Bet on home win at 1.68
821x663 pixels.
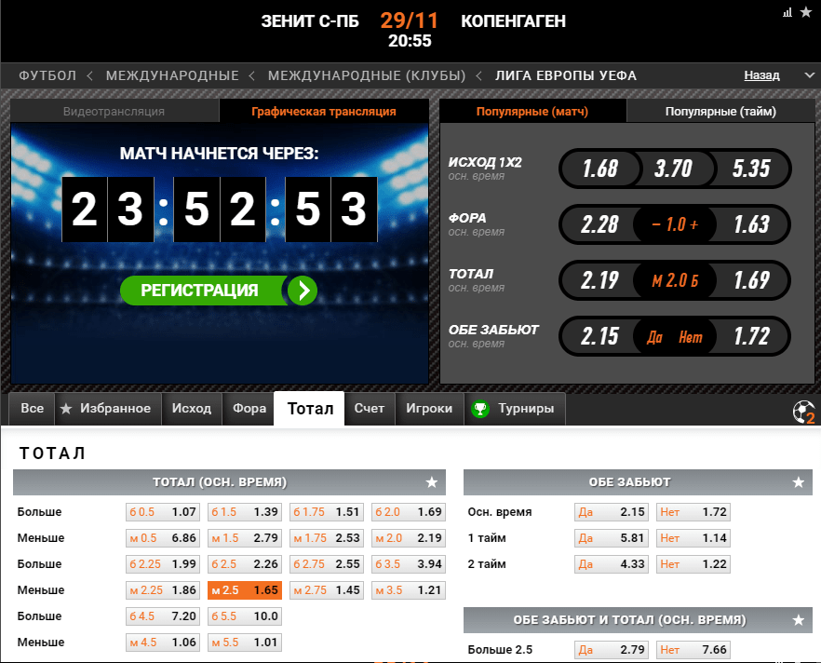click(600, 169)
